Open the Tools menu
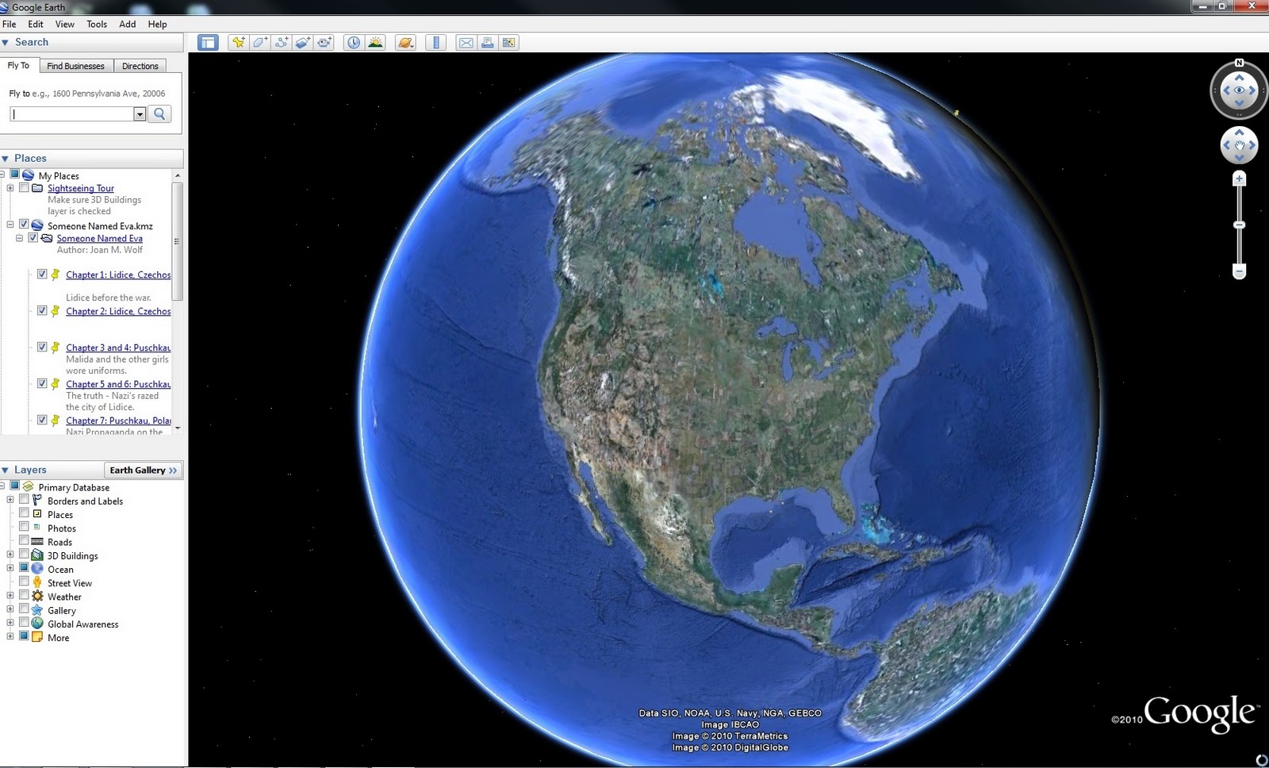 [x=96, y=24]
